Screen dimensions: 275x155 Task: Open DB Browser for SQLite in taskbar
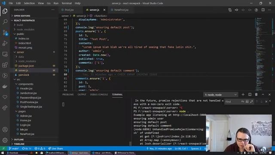pyautogui.click(x=125, y=153)
